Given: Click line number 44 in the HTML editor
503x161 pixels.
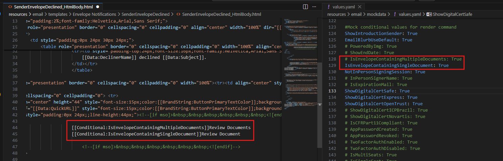Looking at the screenshot, I should pos(14,127).
